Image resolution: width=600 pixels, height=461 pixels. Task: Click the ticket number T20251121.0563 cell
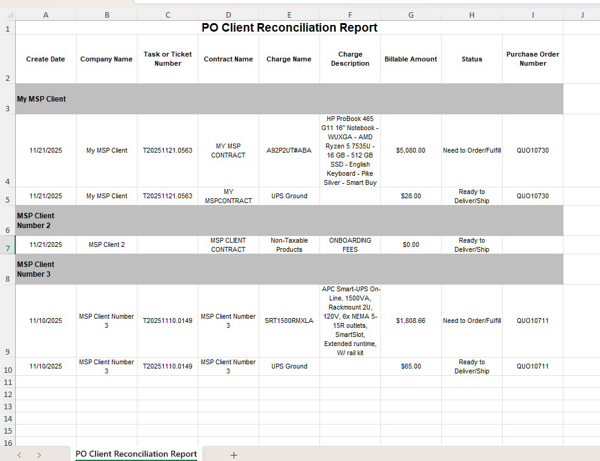tap(167, 150)
